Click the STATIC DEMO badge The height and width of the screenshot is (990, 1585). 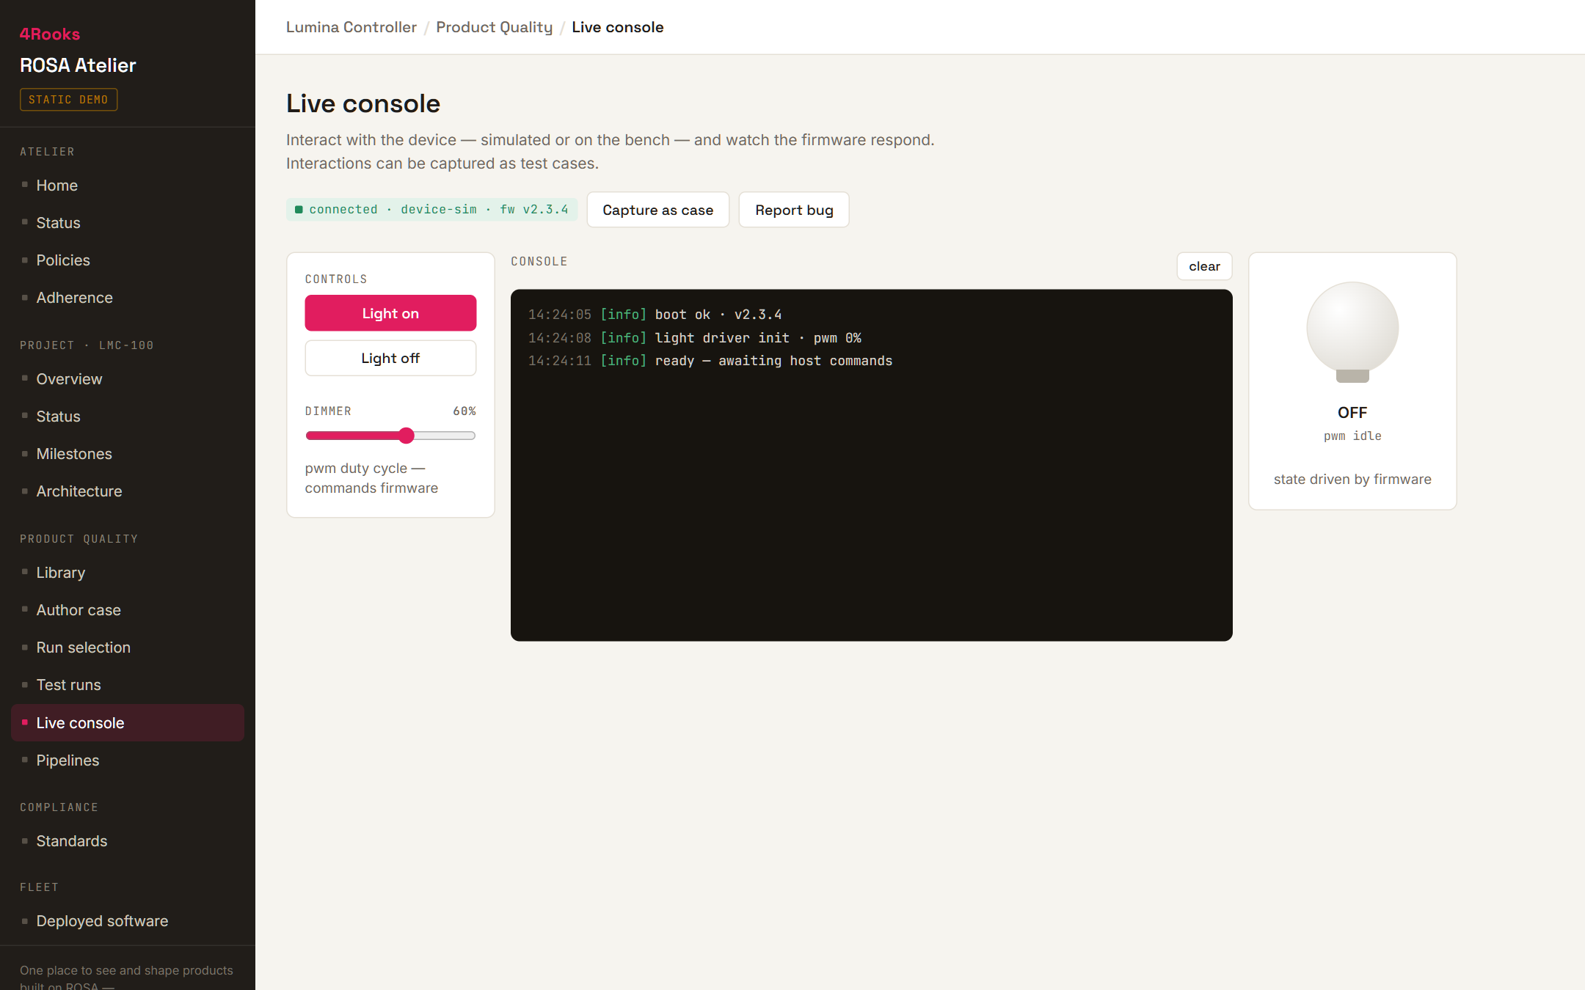point(68,99)
